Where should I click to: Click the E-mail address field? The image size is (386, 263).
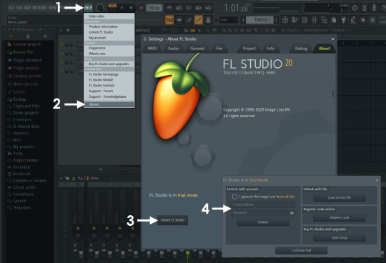pyautogui.click(x=263, y=204)
